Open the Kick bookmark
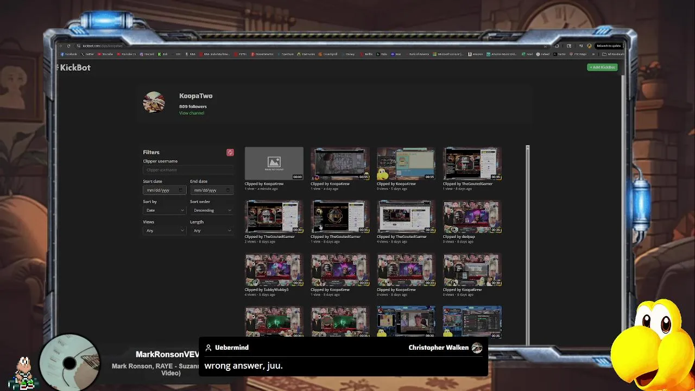This screenshot has height=391, width=695. coord(163,54)
